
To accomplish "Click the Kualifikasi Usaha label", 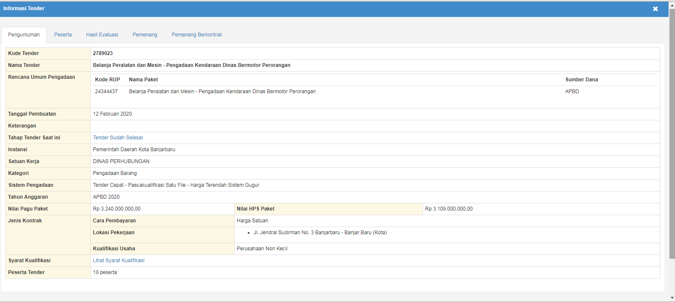I will [x=114, y=249].
